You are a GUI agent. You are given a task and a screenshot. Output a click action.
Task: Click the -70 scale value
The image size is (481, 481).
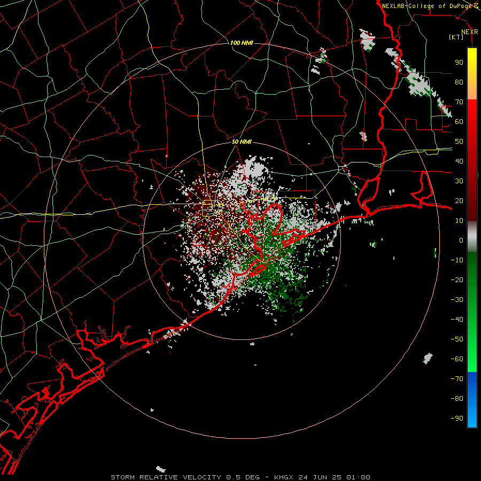point(457,379)
